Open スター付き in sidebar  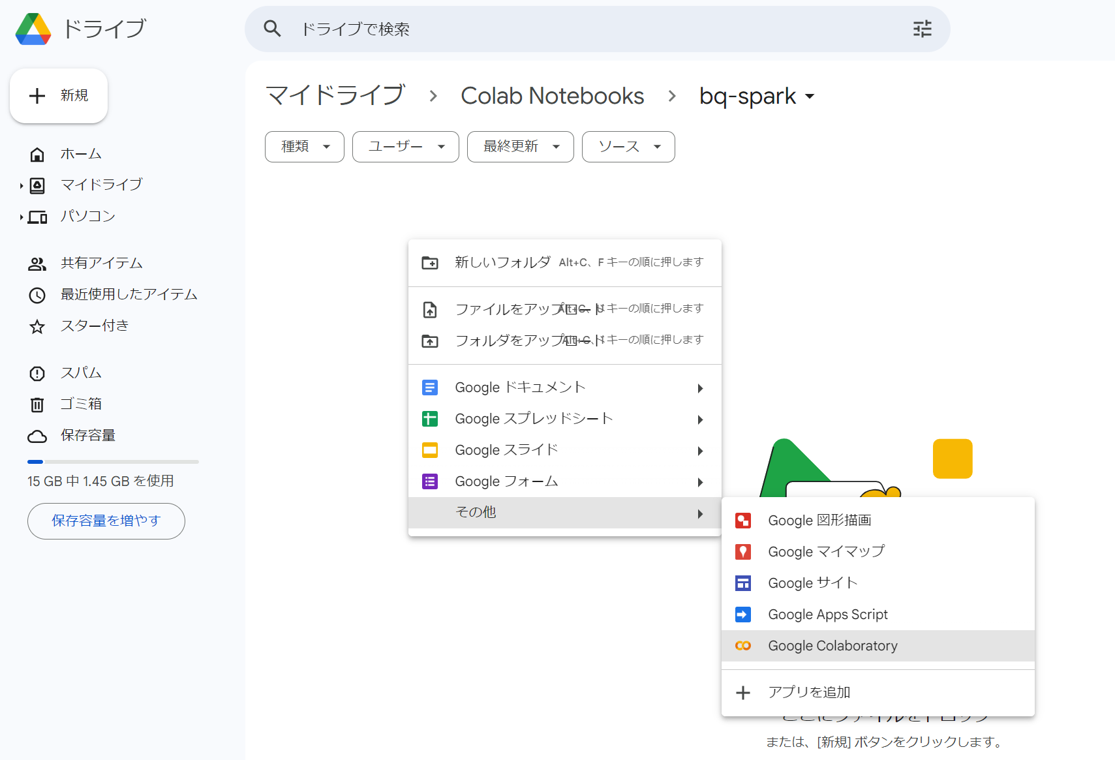click(x=95, y=327)
